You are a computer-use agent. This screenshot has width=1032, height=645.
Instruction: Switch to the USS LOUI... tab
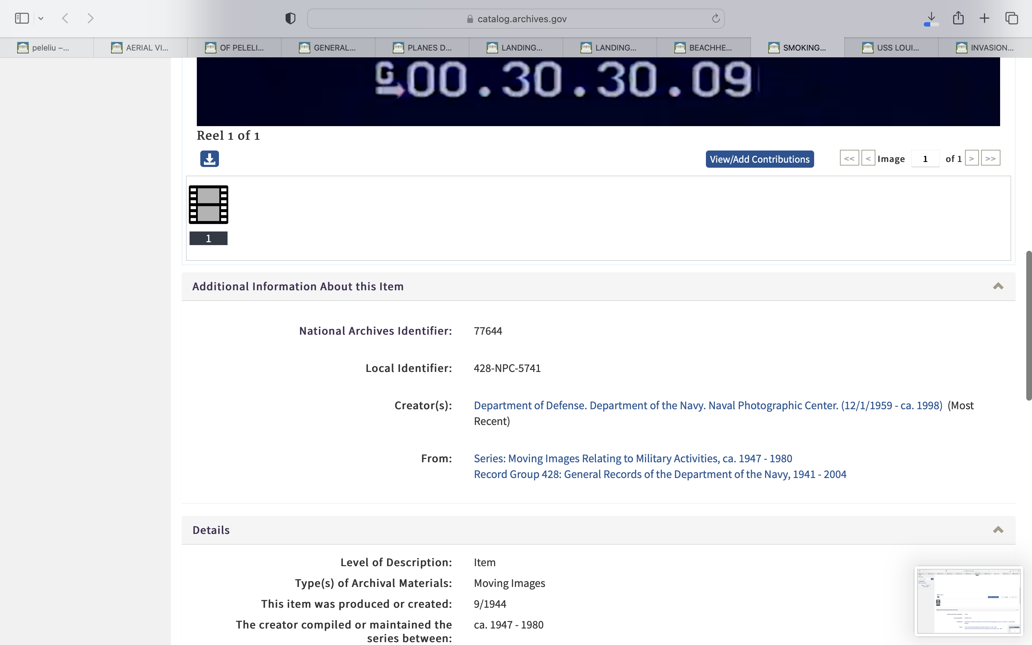[x=891, y=48]
